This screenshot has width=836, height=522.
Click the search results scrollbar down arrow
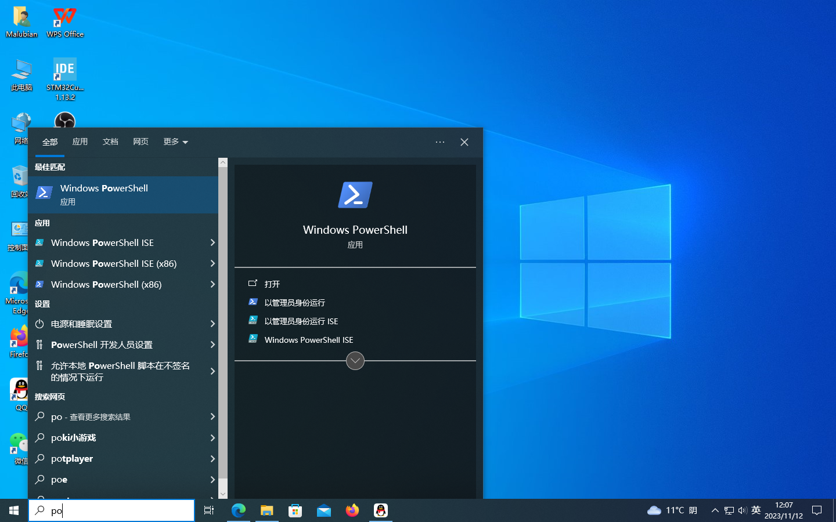pos(223,494)
